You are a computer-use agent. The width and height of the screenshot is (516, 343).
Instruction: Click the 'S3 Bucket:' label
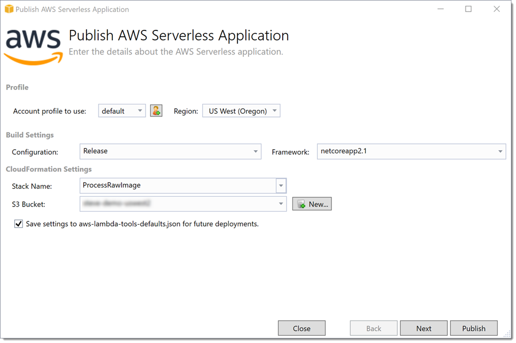click(29, 204)
